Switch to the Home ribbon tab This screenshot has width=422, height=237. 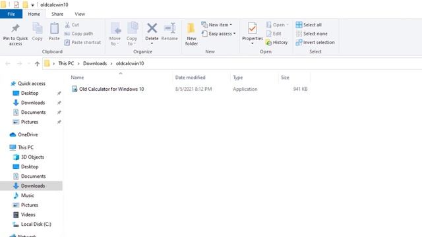(34, 14)
